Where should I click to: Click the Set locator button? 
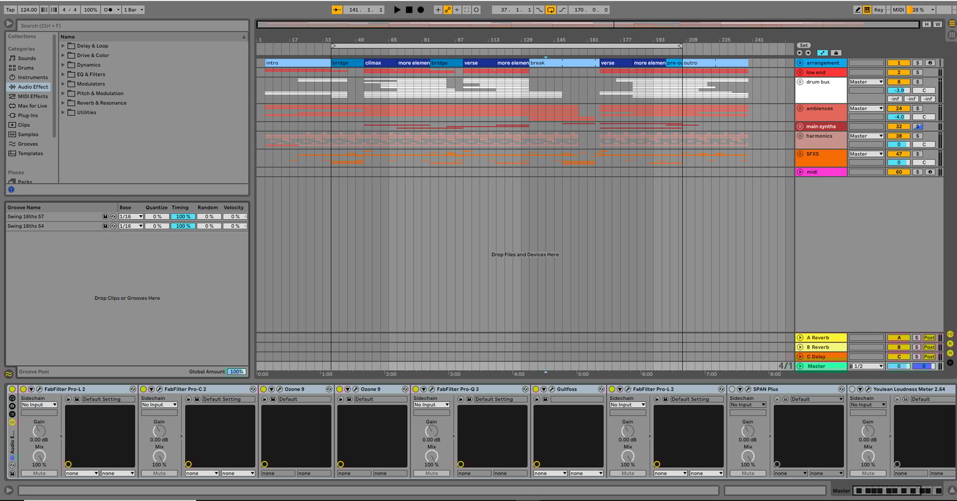(x=804, y=45)
